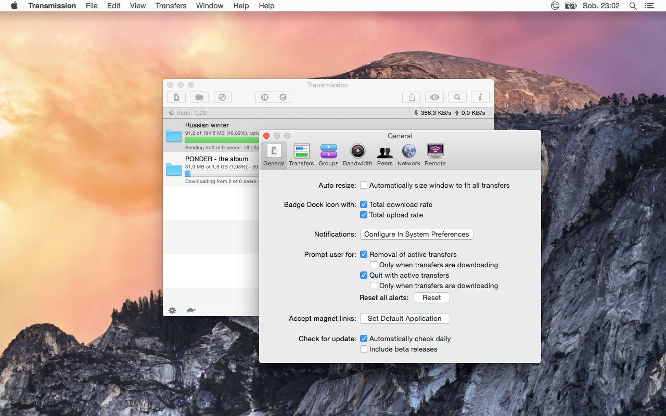Disable Automatically check daily updates
This screenshot has width=666, height=416.
point(364,339)
